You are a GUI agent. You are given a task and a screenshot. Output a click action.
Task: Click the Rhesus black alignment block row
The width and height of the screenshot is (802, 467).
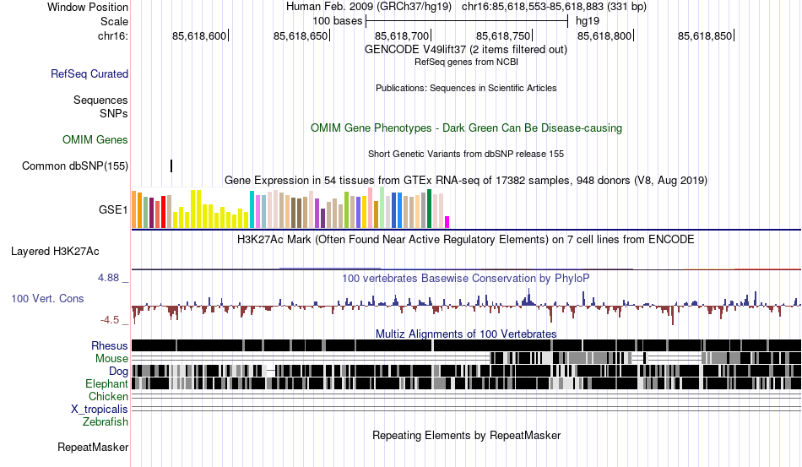pyautogui.click(x=466, y=345)
